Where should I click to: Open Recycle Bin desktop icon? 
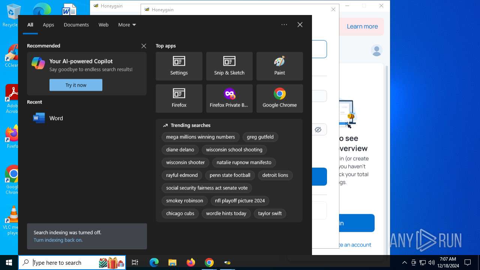click(11, 16)
